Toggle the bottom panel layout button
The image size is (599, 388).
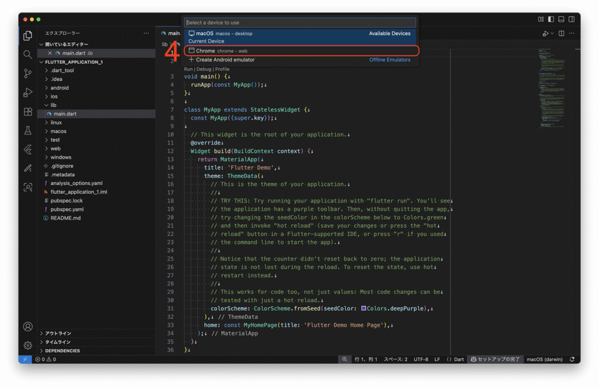(561, 19)
